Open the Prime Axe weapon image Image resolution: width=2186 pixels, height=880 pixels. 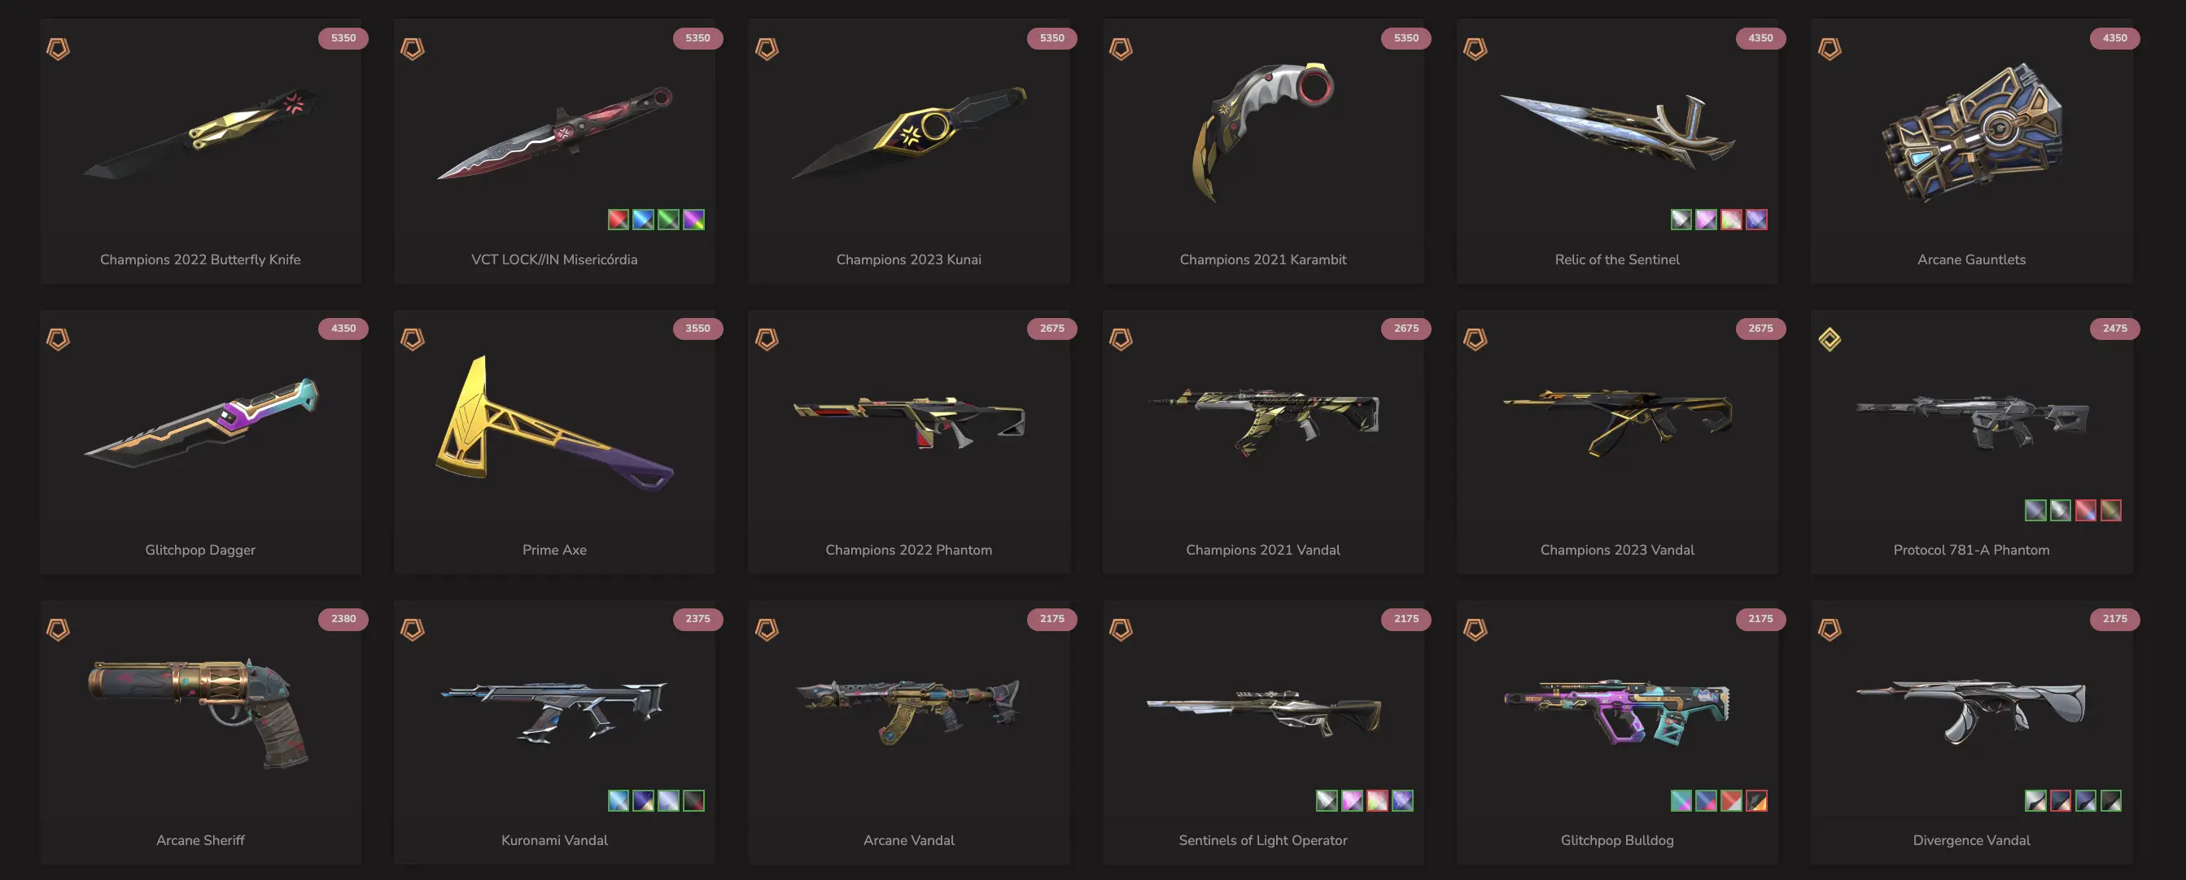point(554,423)
